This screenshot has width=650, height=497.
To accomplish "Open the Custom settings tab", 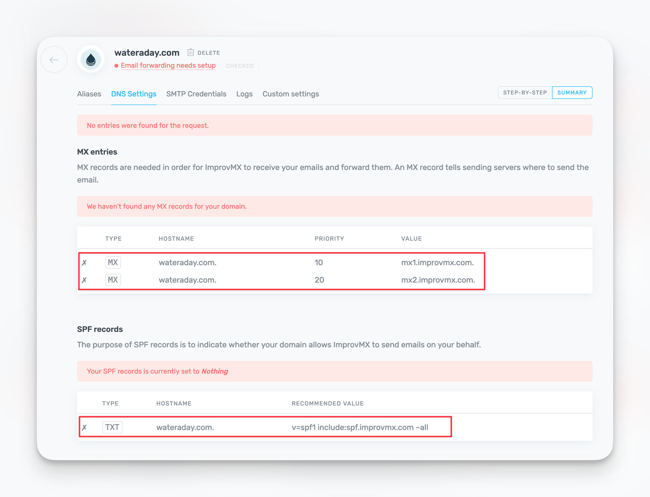I will pos(291,94).
